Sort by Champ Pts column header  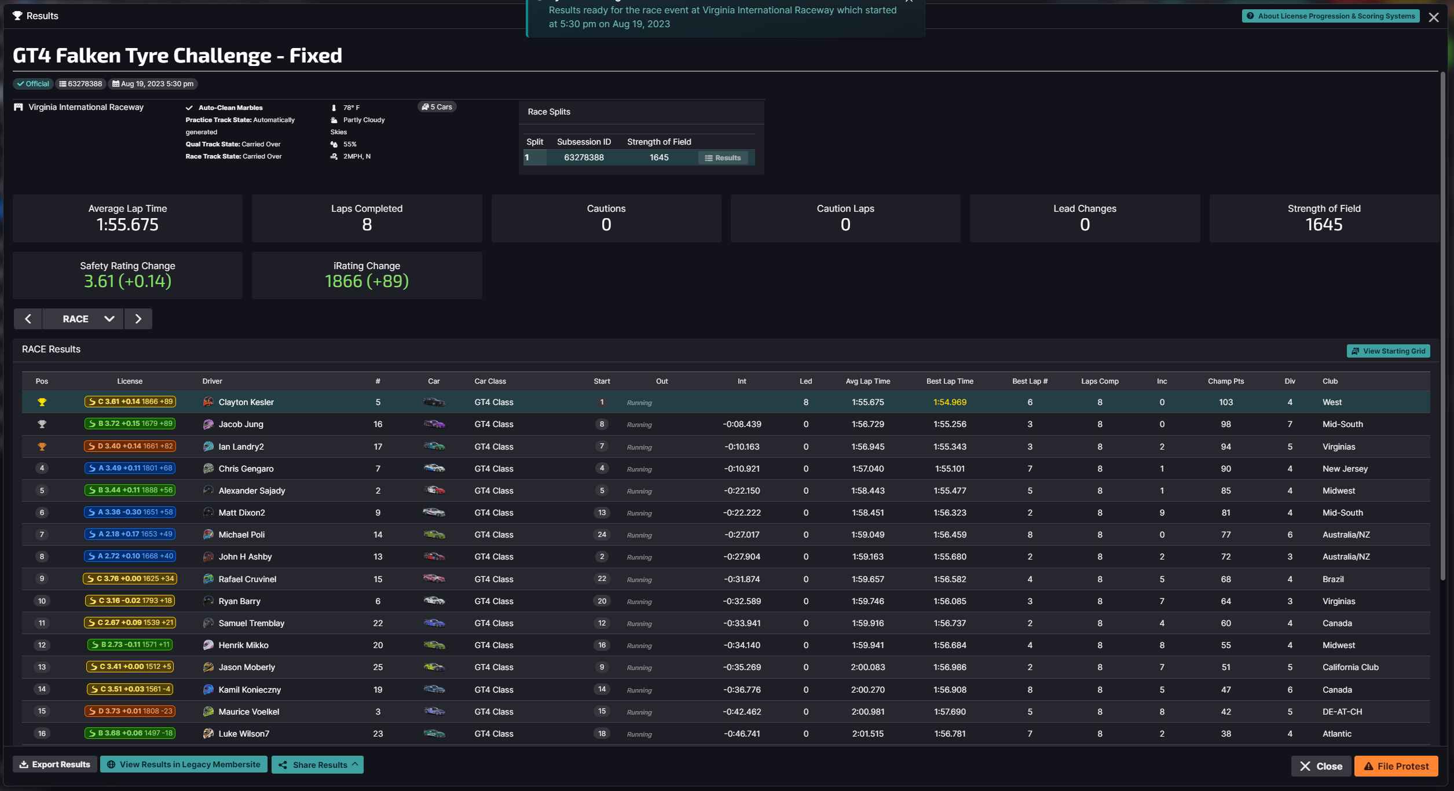click(x=1226, y=381)
